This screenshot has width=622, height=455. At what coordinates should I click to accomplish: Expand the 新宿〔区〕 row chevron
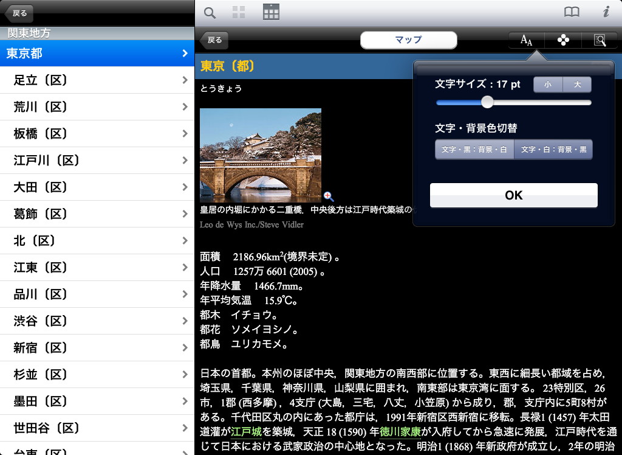click(185, 348)
